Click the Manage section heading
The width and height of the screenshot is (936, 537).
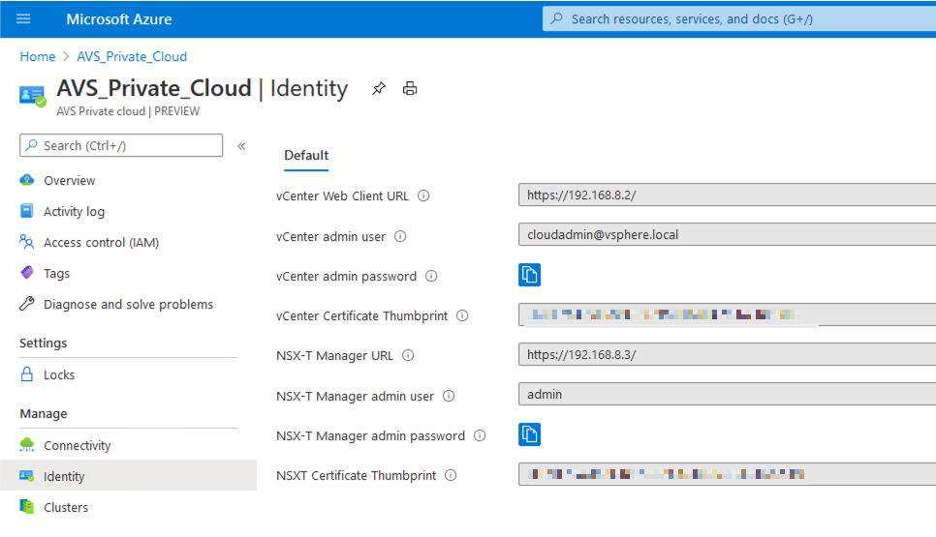[x=44, y=413]
